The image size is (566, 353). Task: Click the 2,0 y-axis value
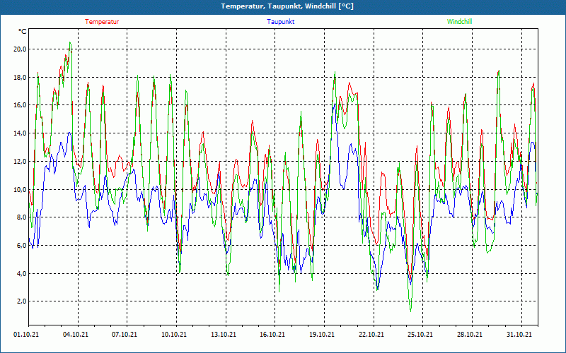[x=21, y=301]
